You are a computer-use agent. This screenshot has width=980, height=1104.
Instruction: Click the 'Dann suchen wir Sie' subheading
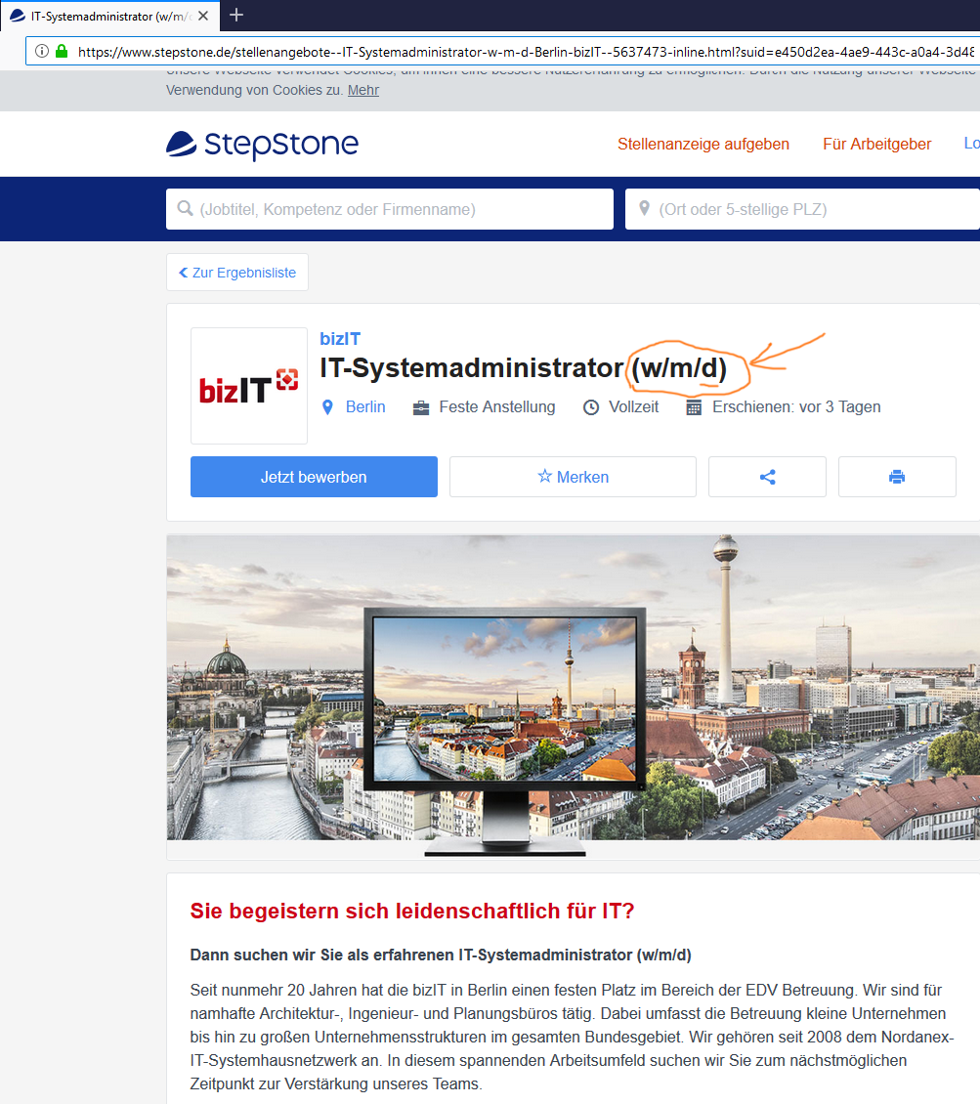(441, 955)
